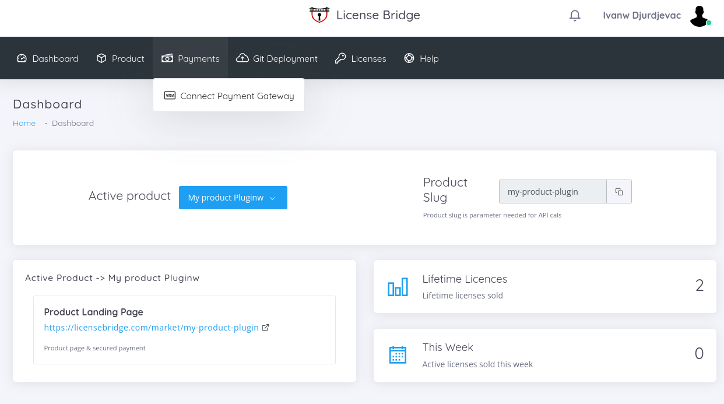
Task: Click the external link icon beside landing URL
Action: pyautogui.click(x=265, y=328)
